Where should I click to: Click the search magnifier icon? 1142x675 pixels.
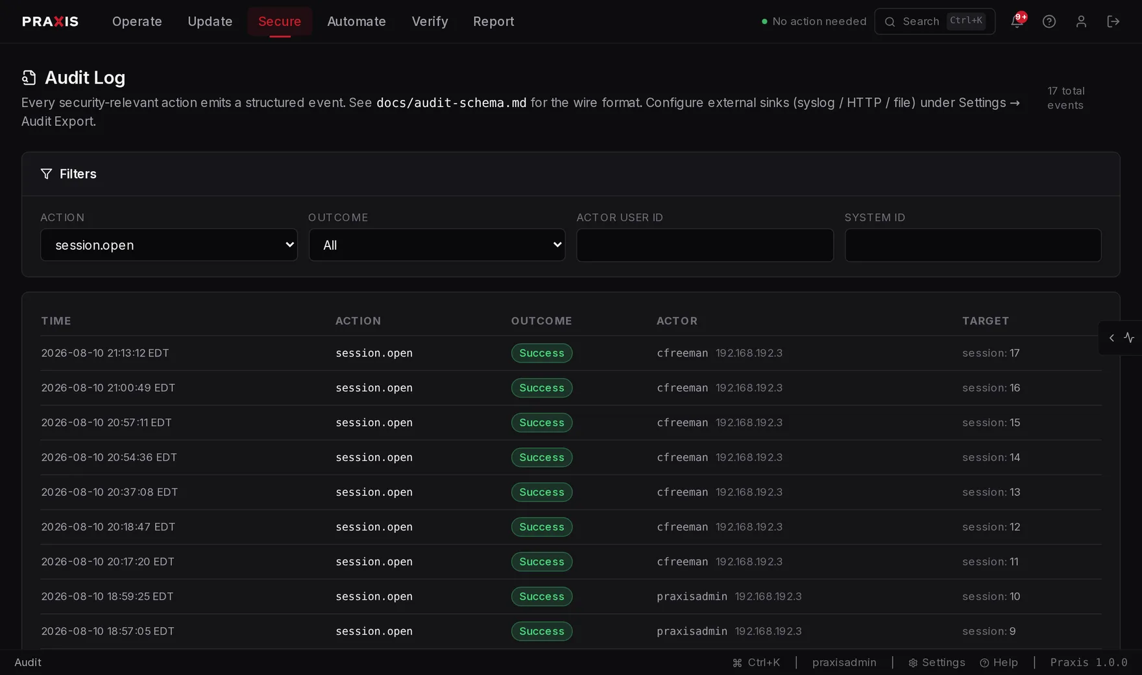tap(890, 22)
